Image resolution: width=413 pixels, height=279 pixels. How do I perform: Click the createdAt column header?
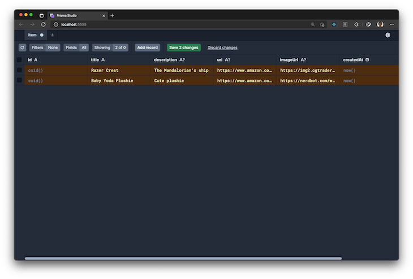tap(369, 60)
